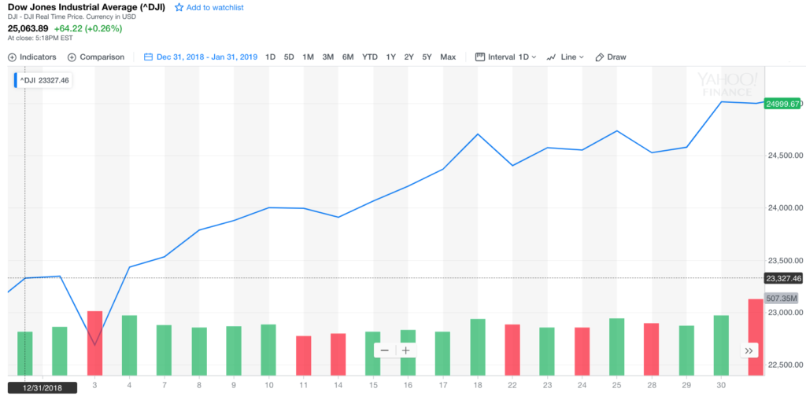The width and height of the screenshot is (806, 396).
Task: Click the At close: 5:18PM EST text
Action: click(40, 38)
